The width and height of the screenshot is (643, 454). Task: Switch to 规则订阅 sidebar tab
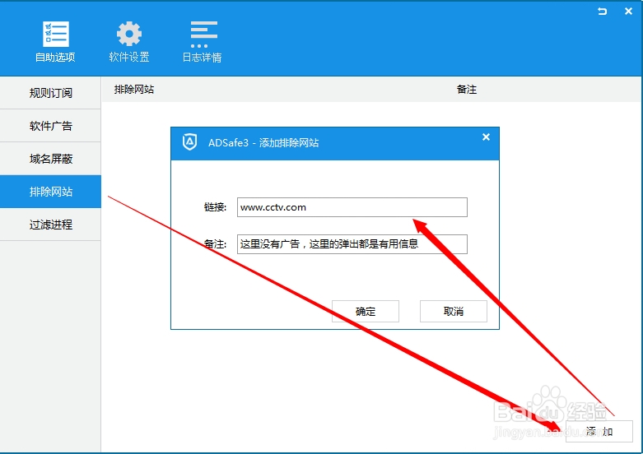[x=50, y=93]
